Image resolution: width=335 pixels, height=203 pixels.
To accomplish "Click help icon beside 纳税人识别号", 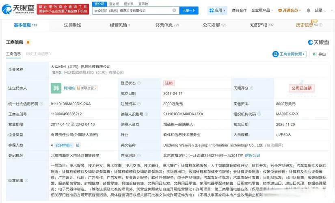I will pos(146,114).
